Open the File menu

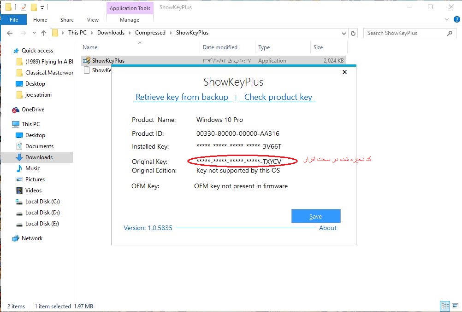click(14, 20)
